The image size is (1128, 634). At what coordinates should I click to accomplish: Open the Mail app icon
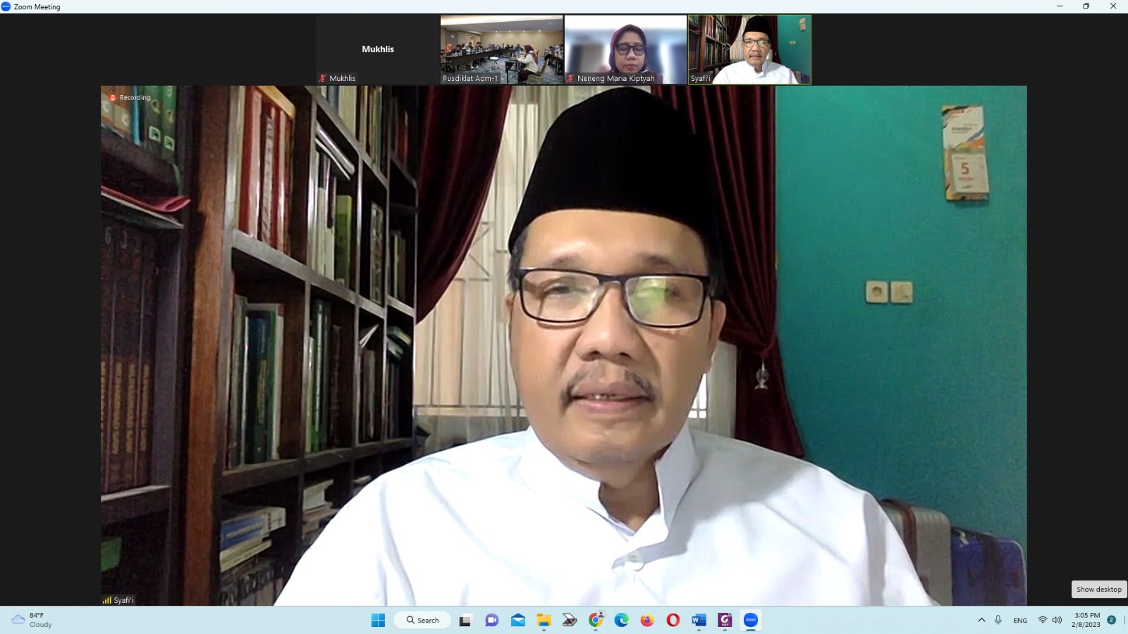[518, 620]
